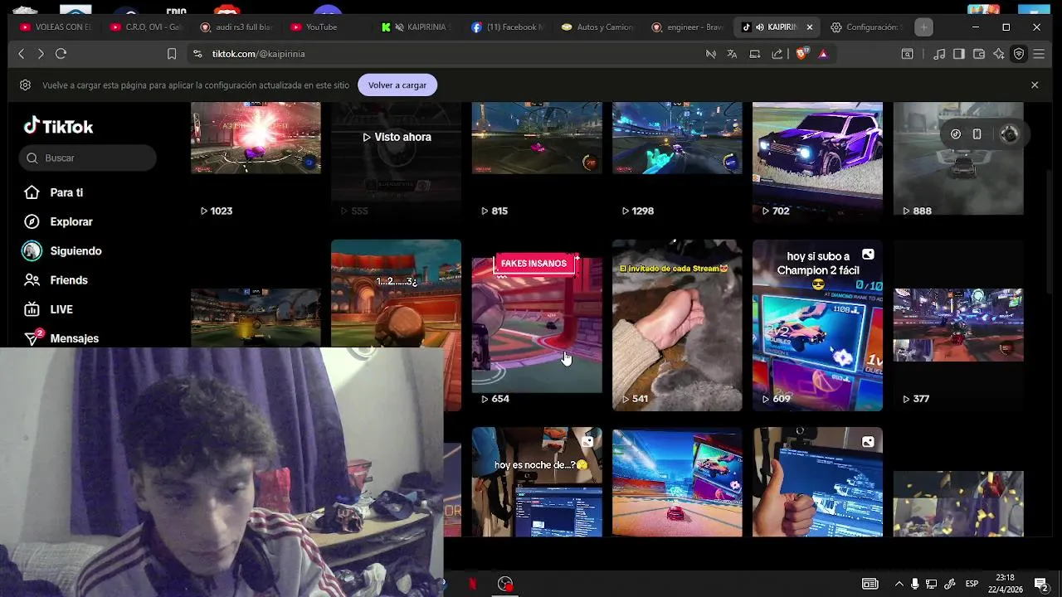Image resolution: width=1062 pixels, height=597 pixels.
Task: Toggle the browser sidebar panel icon
Action: 959,54
